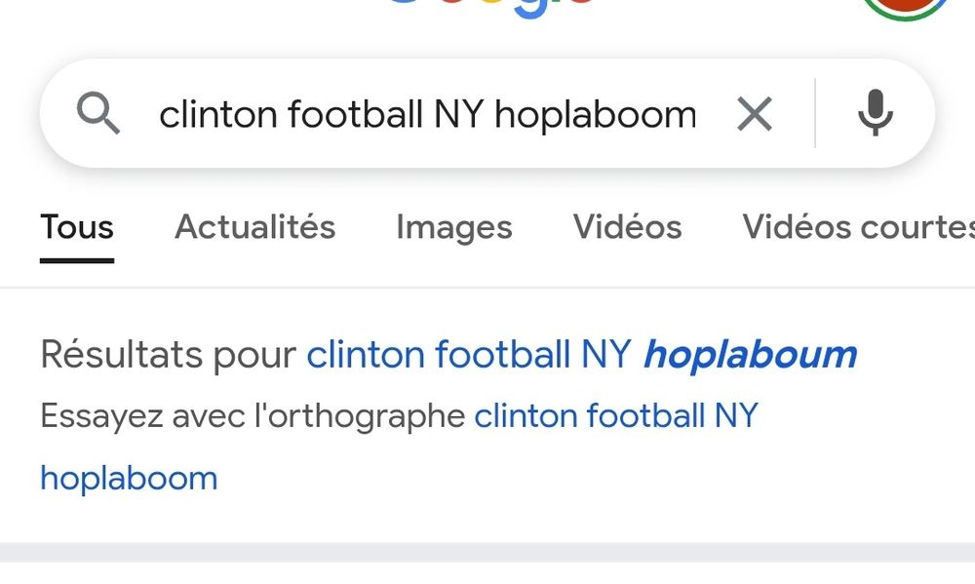The height and width of the screenshot is (584, 975).
Task: Click the word 'NY' in the search box
Action: pos(458,114)
